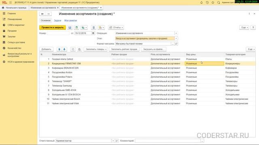Viewport: 259px width, 145px height.
Task: Click the Провести и закрыть button
Action: tap(53, 27)
